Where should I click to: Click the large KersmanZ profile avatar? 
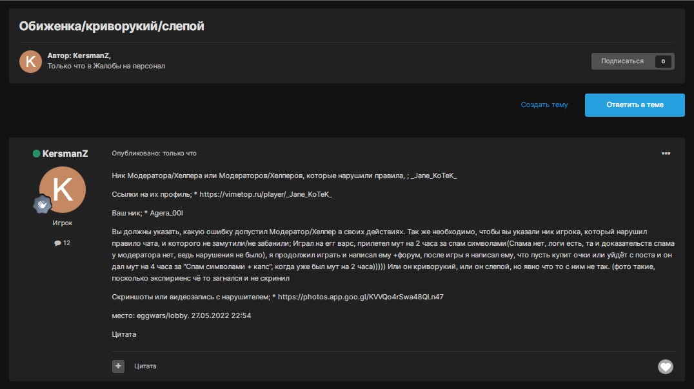[63, 190]
